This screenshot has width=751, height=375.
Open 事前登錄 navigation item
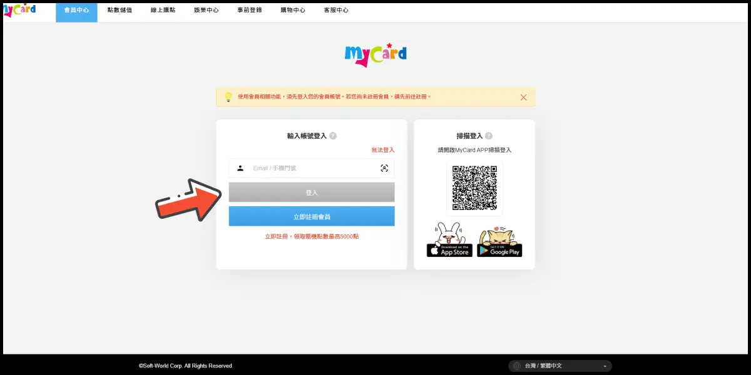pos(250,11)
